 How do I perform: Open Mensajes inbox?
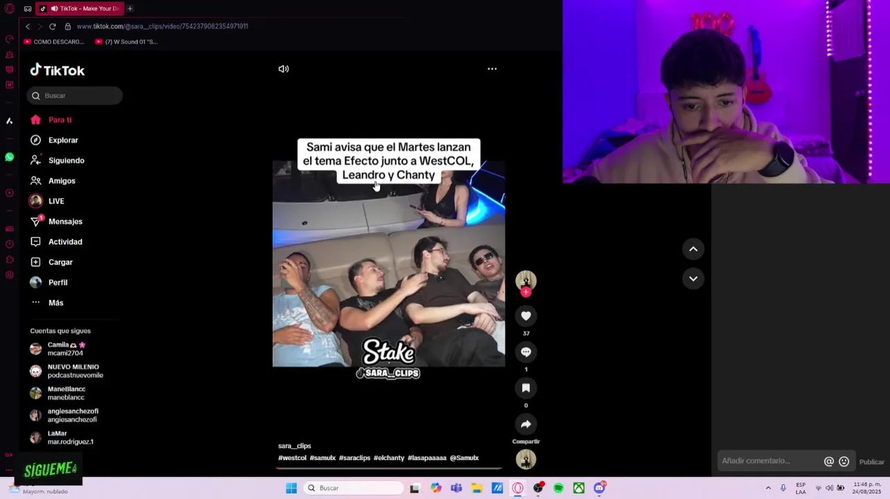56,221
